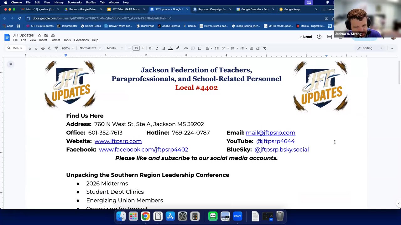Open the Bookmarks menu in macOS menu bar
Screen dimensions: 401x225
[75, 2]
